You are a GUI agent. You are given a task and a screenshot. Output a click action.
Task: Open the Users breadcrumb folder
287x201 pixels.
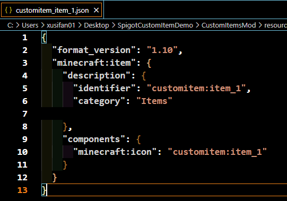tap(30, 25)
